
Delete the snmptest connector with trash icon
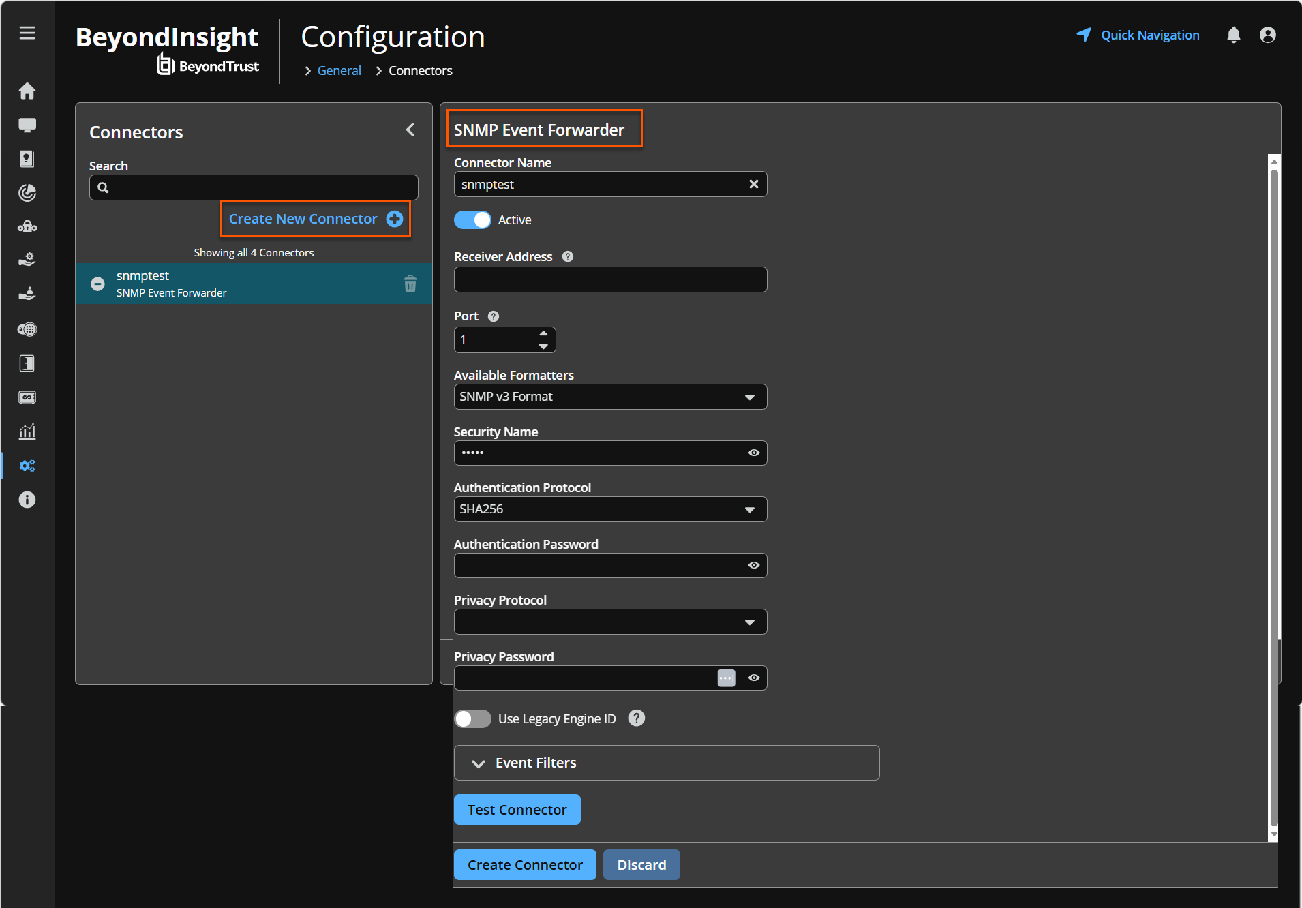tap(410, 284)
